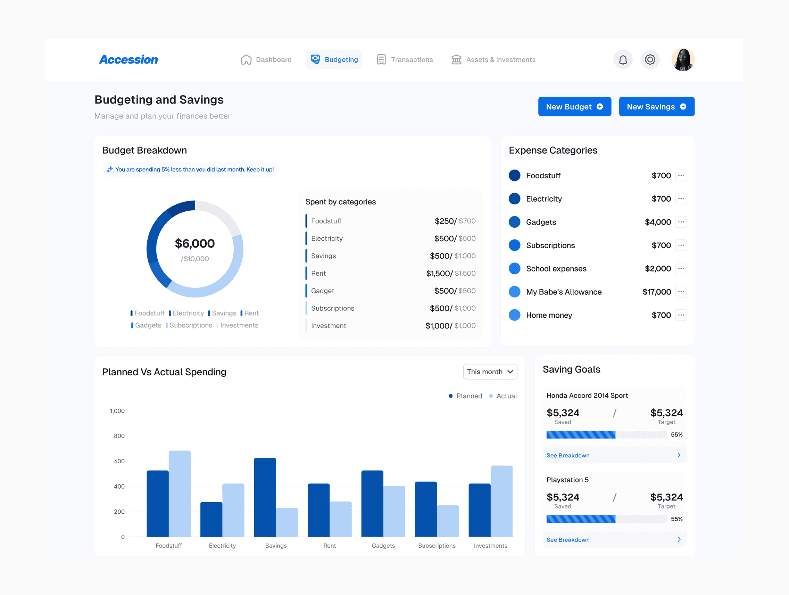Open settings via the gear icon
This screenshot has height=595, width=789.
point(650,60)
